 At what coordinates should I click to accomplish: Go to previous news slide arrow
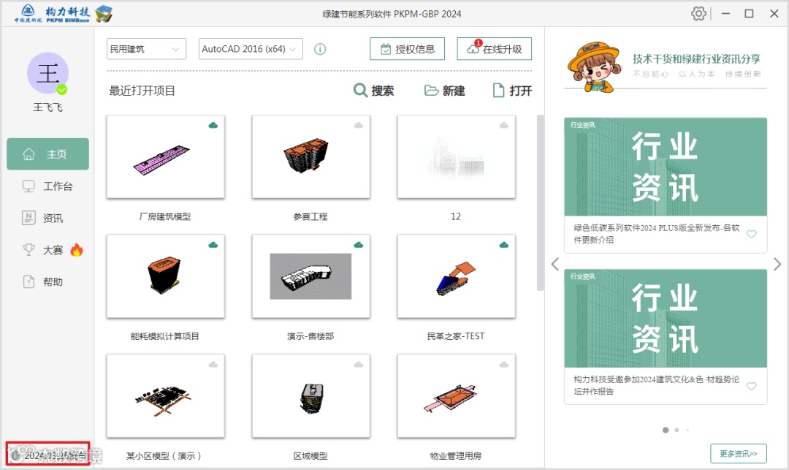point(555,264)
